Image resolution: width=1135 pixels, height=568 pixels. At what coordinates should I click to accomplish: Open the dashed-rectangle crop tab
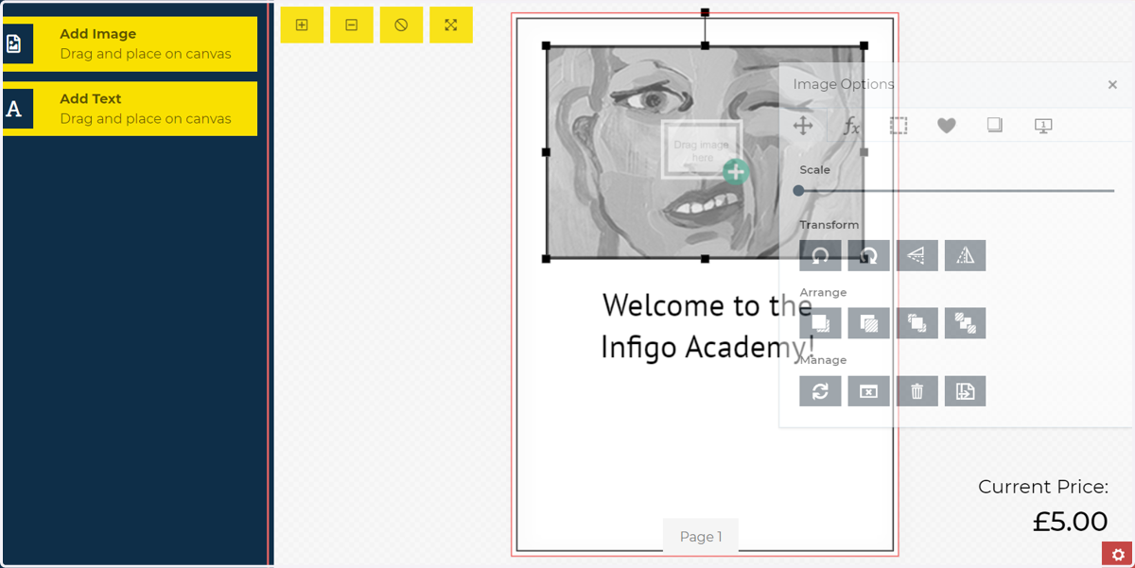899,126
